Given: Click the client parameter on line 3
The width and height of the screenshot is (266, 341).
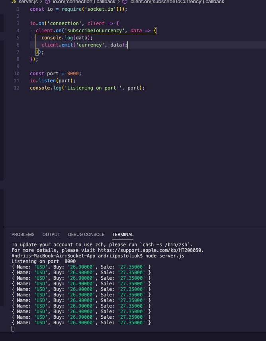Looking at the screenshot, I should coord(96,23).
